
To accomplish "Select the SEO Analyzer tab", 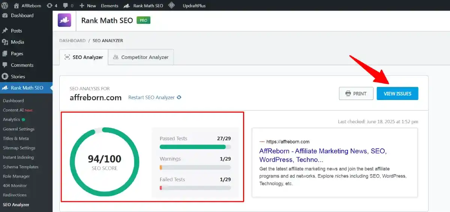I will (x=84, y=57).
